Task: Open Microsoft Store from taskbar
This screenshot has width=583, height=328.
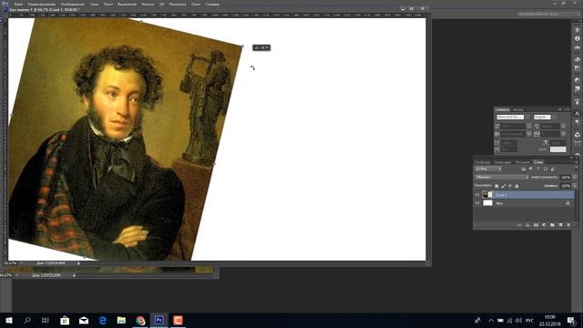Action: (x=65, y=320)
